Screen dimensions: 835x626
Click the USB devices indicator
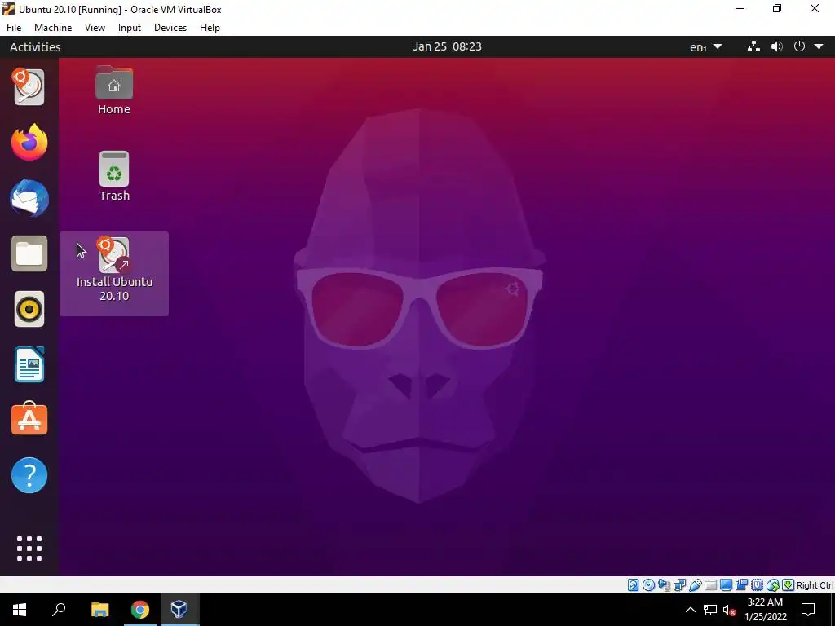click(x=695, y=585)
